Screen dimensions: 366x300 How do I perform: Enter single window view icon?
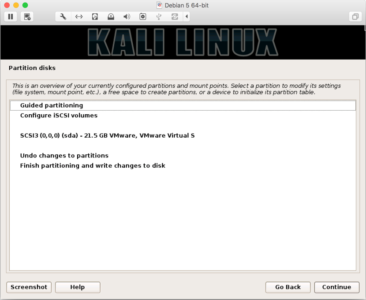click(355, 17)
